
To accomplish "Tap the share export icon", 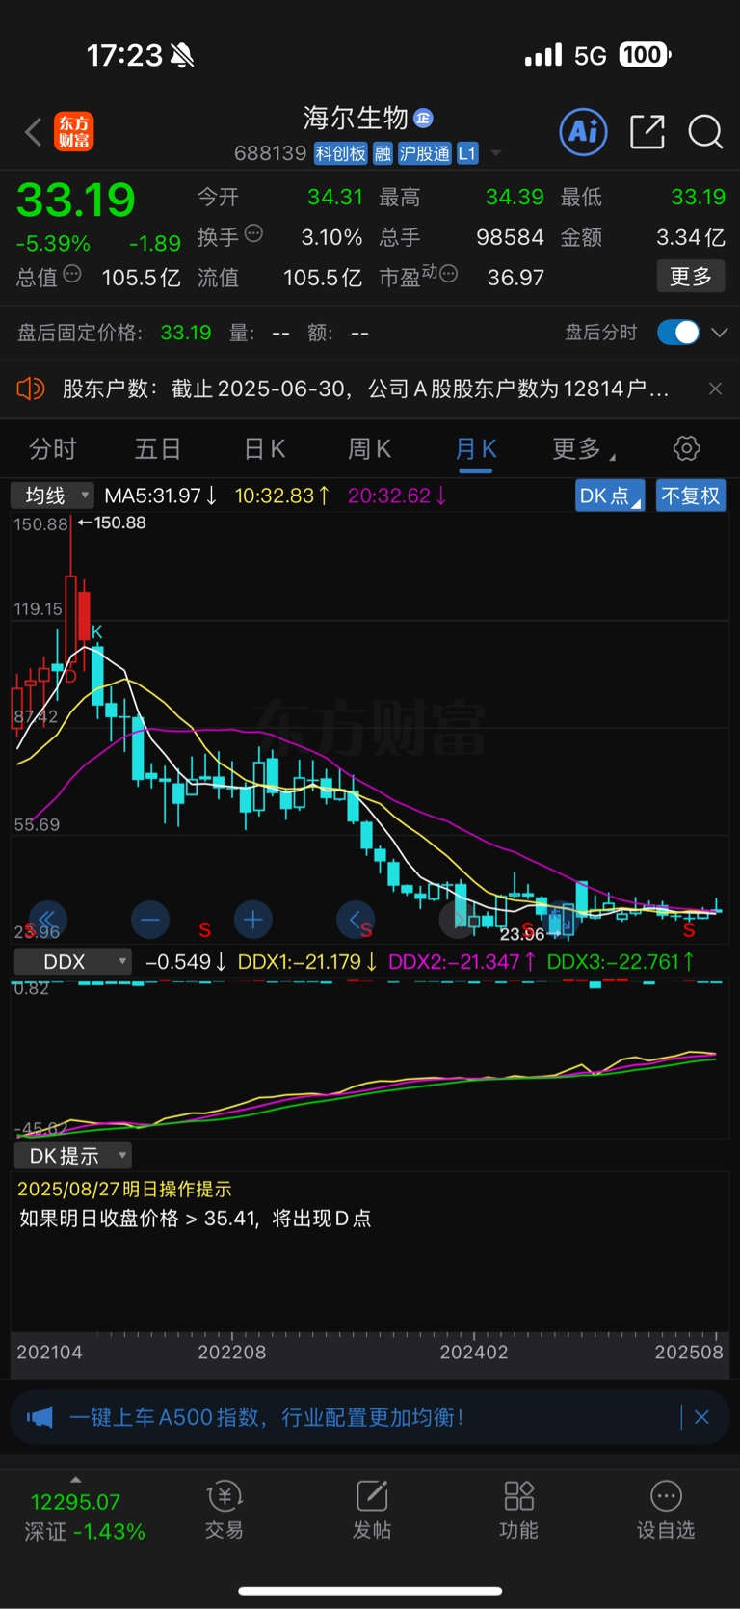I will click(647, 131).
